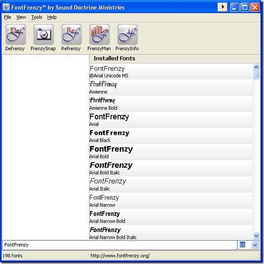This screenshot has height=264, width=264.
Task: Open the File menu
Action: pos(7,17)
